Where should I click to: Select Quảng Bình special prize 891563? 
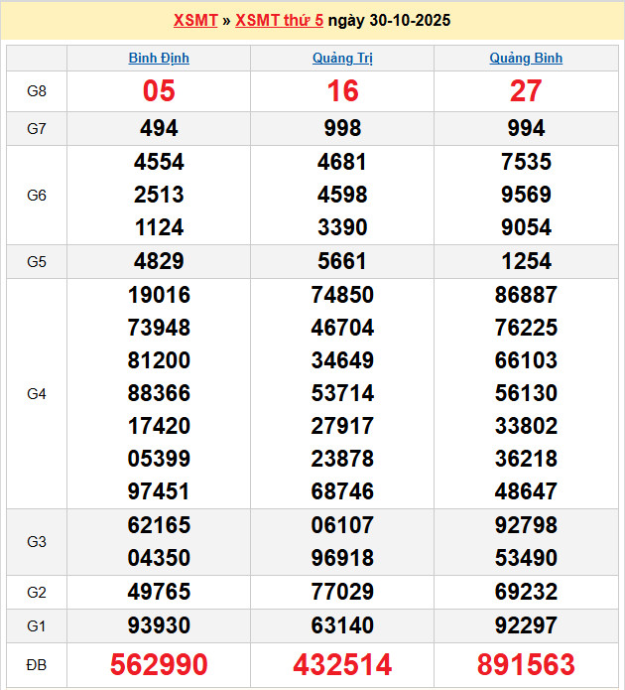tap(526, 664)
